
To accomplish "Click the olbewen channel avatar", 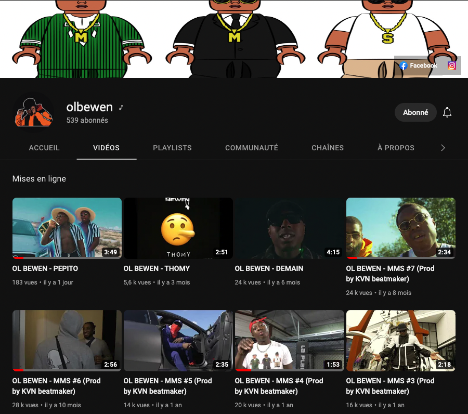I will [x=34, y=112].
